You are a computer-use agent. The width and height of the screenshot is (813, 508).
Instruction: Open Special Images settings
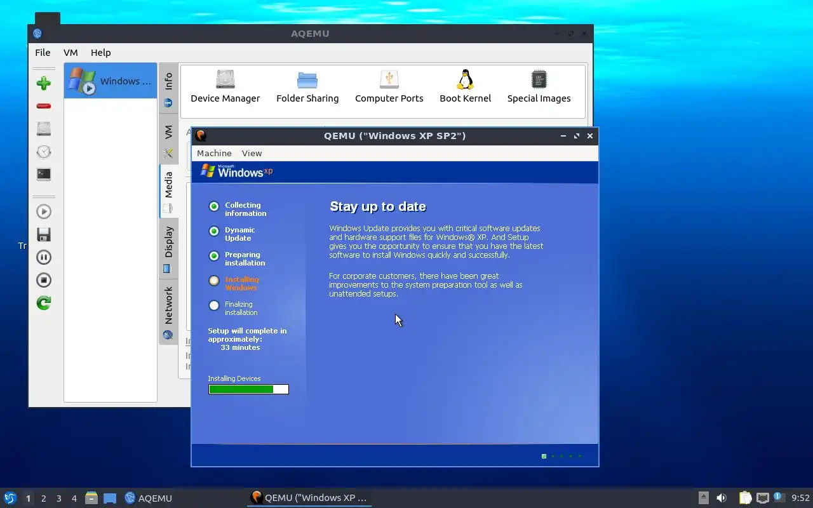coord(539,86)
